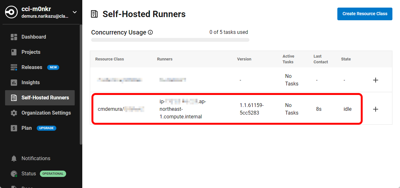Open the Plan UPGRADE link
Image resolution: width=400 pixels, height=188 pixels.
[x=46, y=128]
